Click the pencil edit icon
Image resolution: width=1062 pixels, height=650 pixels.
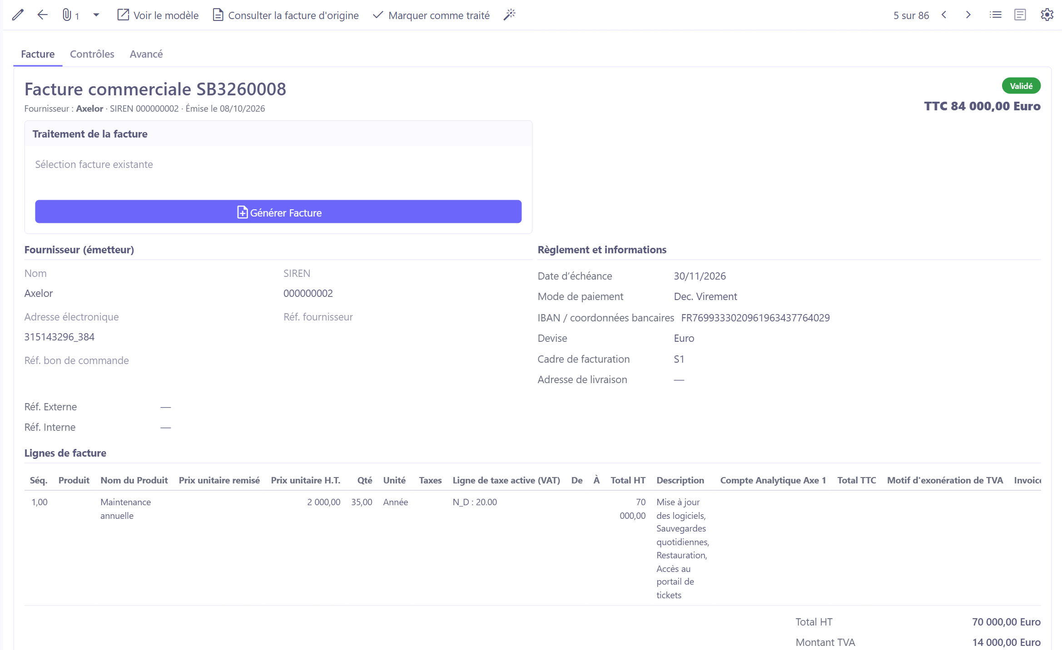pos(18,15)
